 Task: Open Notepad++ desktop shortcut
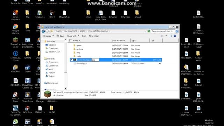coord(40,14)
